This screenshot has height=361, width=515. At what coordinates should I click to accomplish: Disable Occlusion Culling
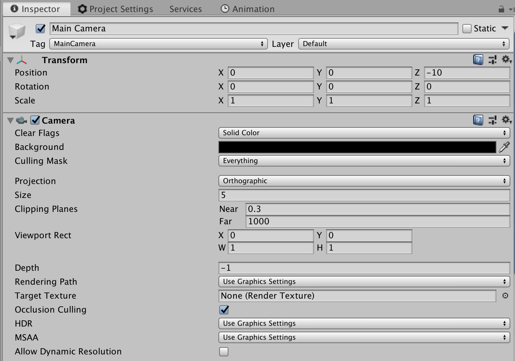coord(223,309)
